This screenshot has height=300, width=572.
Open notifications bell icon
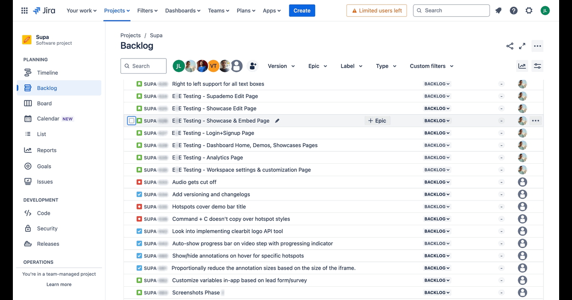coord(499,10)
